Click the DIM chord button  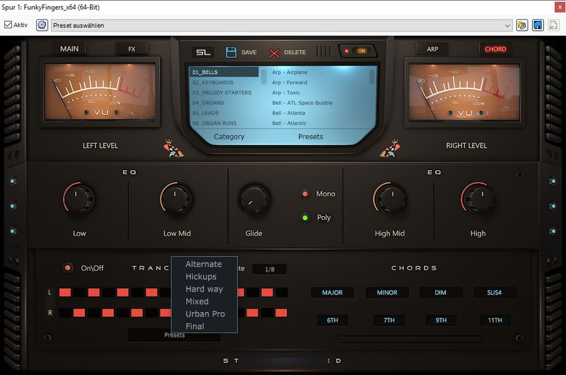[440, 293]
